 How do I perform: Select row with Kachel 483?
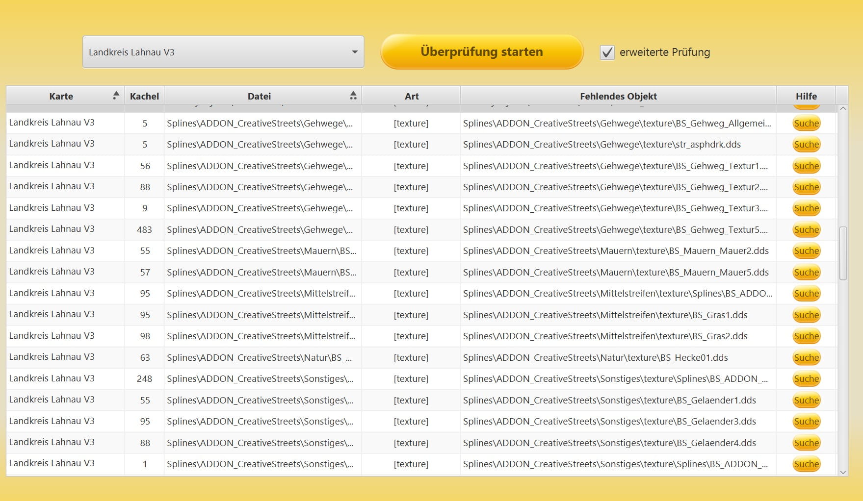click(144, 230)
